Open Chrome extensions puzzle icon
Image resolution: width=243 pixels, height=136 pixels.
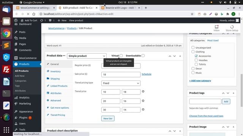click(x=228, y=14)
